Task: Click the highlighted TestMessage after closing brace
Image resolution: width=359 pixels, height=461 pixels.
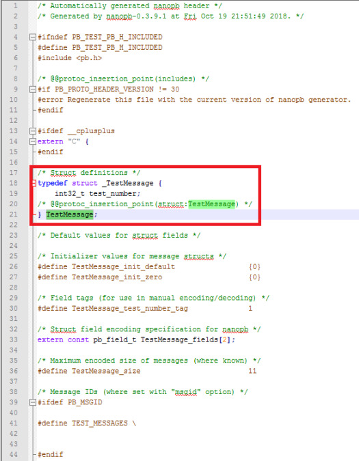Action: (70, 214)
